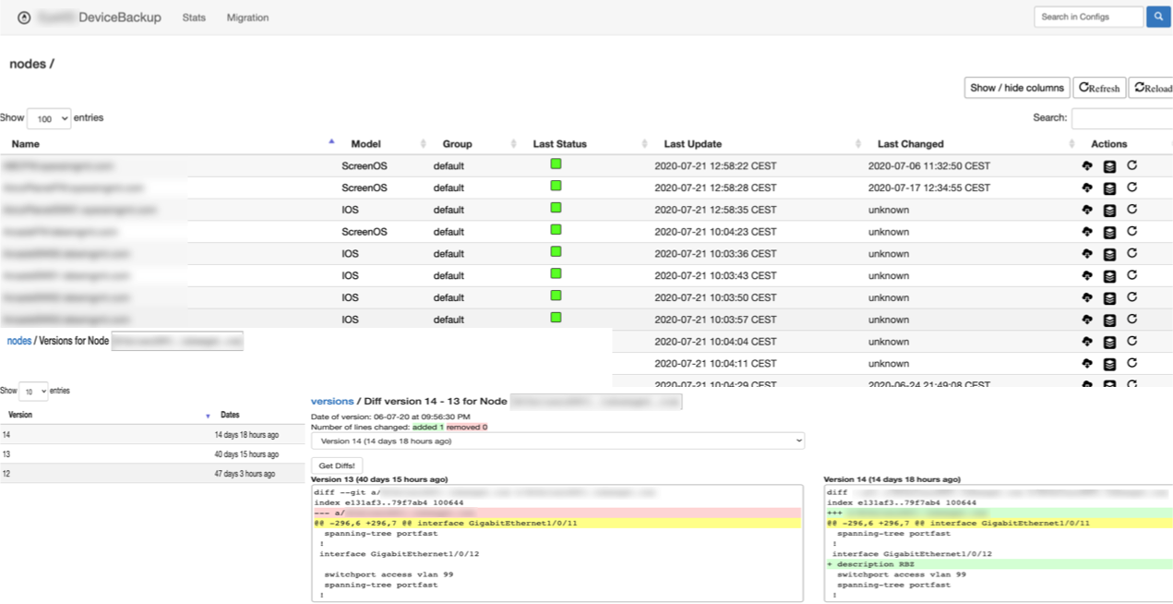Open the Stats menu item
The height and width of the screenshot is (604, 1173).
[x=194, y=18]
